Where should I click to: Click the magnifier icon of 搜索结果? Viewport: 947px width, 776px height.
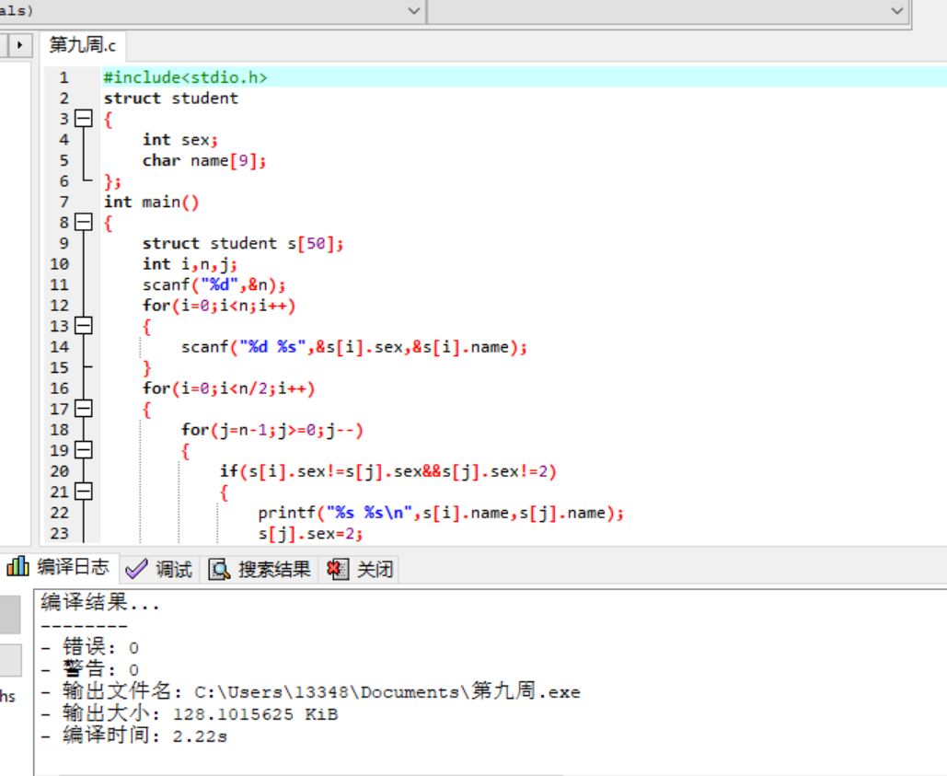coord(219,569)
